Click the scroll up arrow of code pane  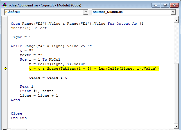pyautogui.click(x=176, y=21)
